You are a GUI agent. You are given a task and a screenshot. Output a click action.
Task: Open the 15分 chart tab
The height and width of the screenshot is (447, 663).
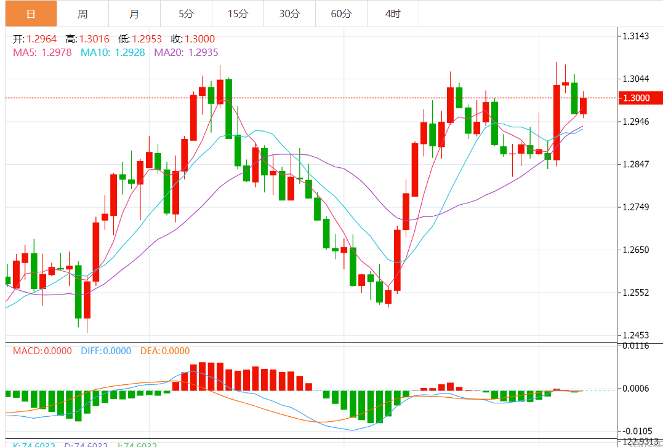pos(238,14)
